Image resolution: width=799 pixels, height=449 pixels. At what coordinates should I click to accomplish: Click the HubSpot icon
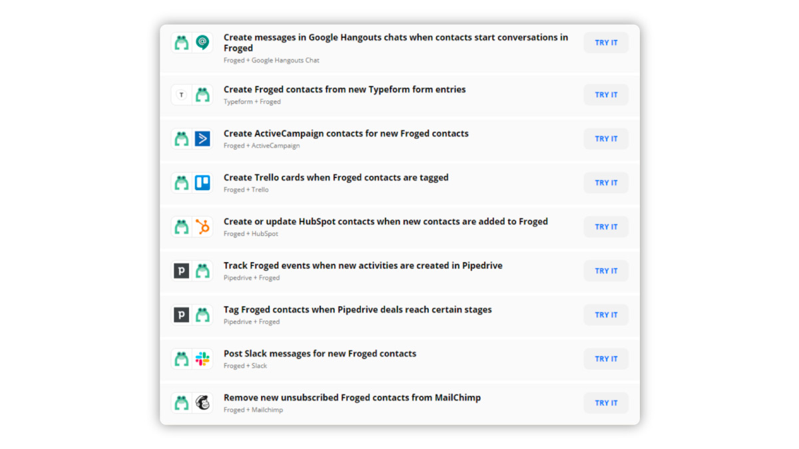[202, 227]
